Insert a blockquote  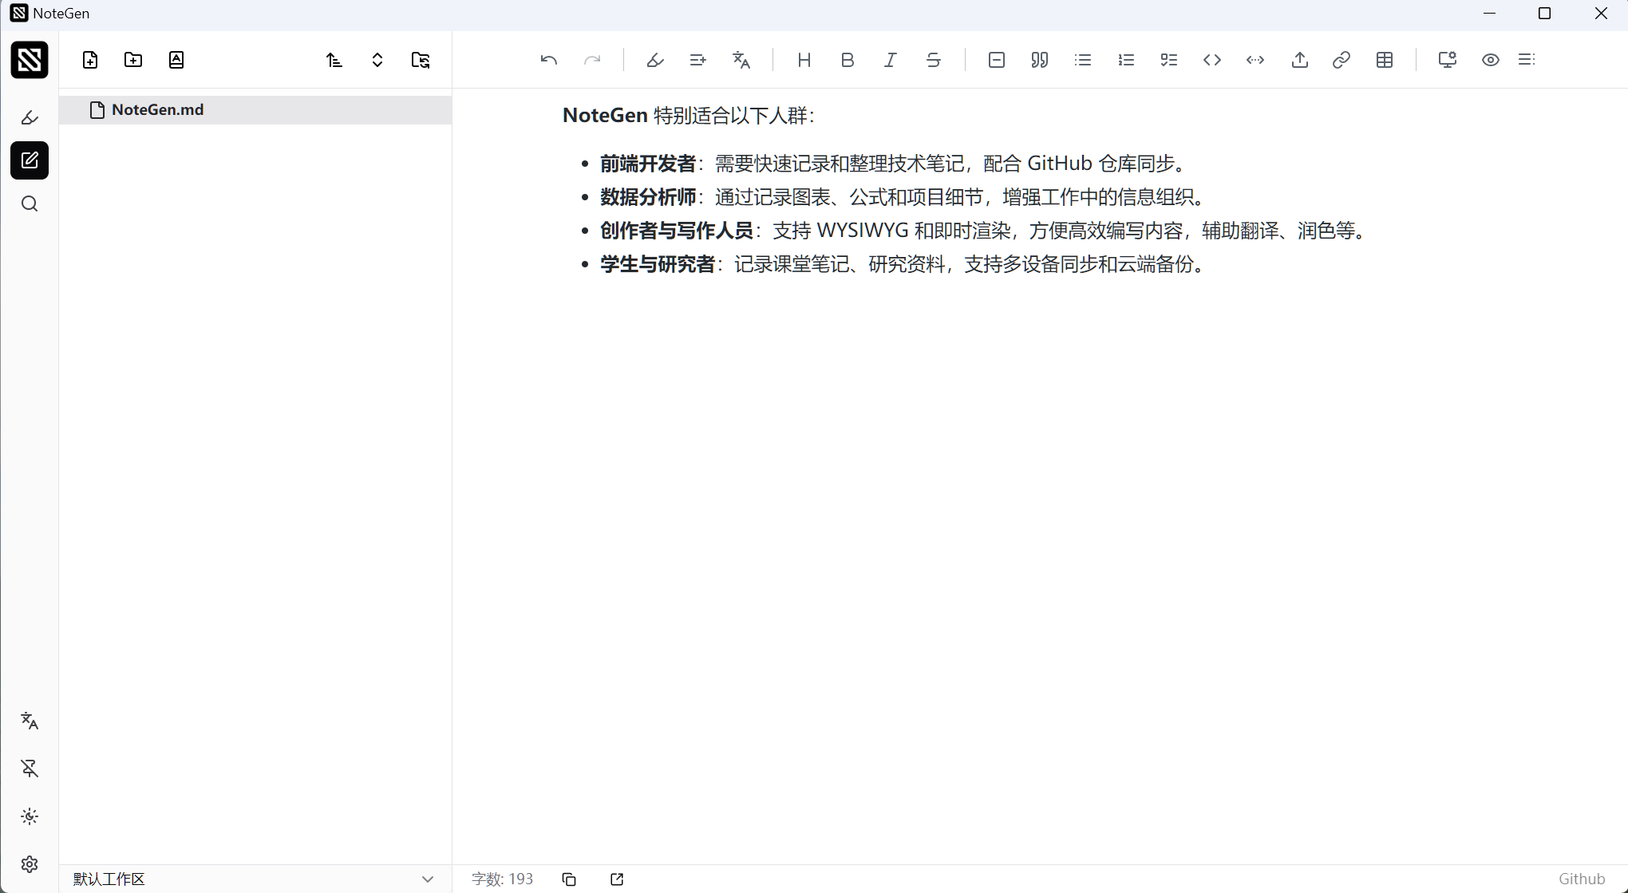click(1040, 60)
